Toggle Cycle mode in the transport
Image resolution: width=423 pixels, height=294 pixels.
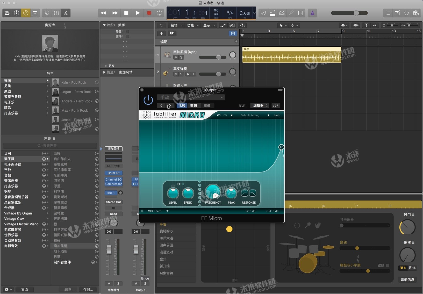pos(160,13)
